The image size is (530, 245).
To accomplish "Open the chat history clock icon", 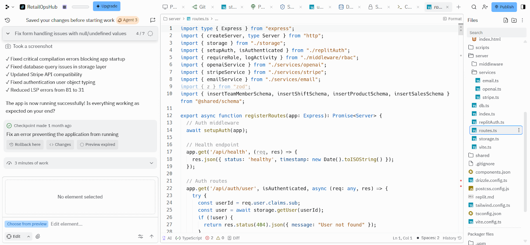I will point(8,20).
